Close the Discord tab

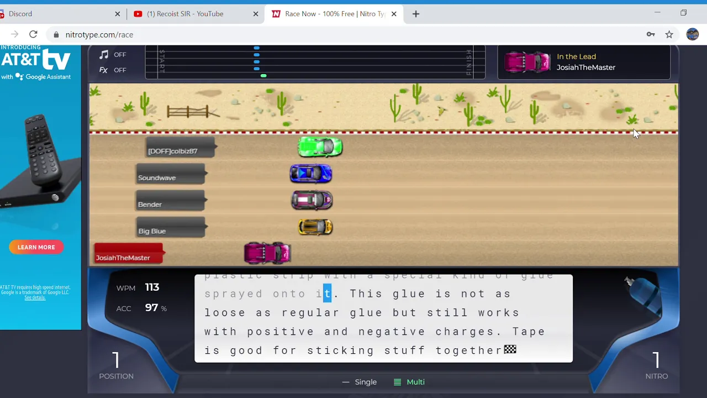(118, 14)
